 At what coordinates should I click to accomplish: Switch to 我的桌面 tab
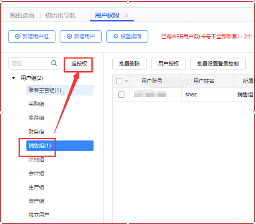click(22, 16)
